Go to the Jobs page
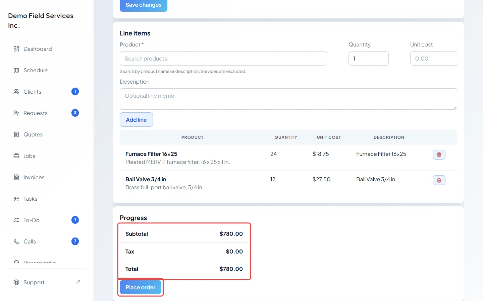Viewport: 483px width, 301px height. (x=47, y=156)
